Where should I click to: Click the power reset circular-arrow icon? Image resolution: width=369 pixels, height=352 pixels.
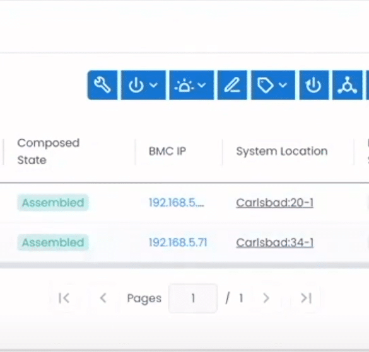[313, 85]
